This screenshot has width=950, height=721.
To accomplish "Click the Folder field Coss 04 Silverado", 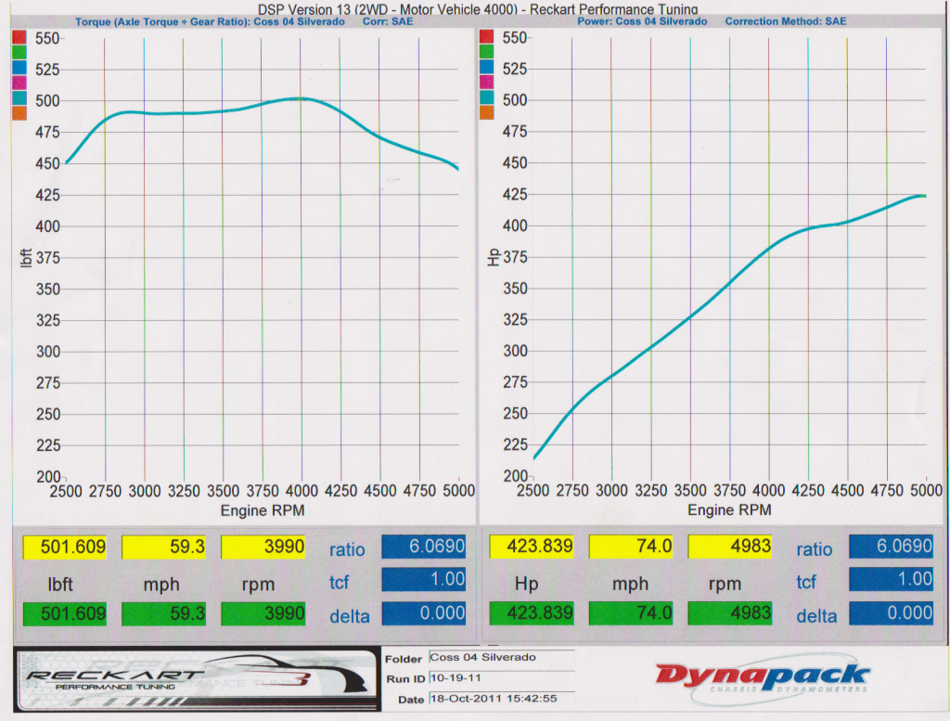I will 502,657.
